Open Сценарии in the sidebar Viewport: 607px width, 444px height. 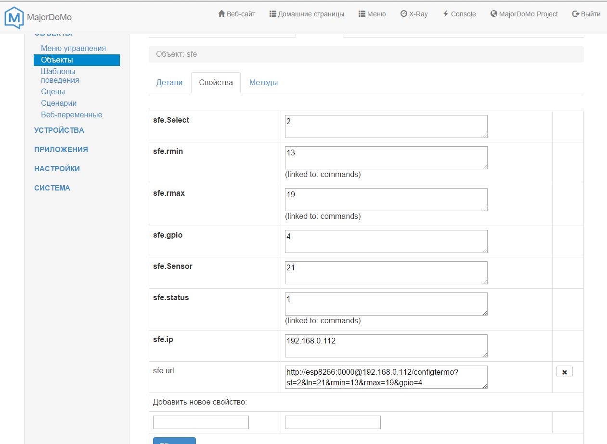pyautogui.click(x=59, y=103)
